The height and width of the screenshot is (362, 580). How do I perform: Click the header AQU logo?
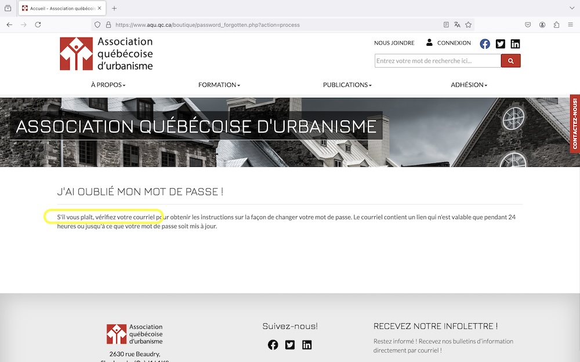tap(107, 53)
